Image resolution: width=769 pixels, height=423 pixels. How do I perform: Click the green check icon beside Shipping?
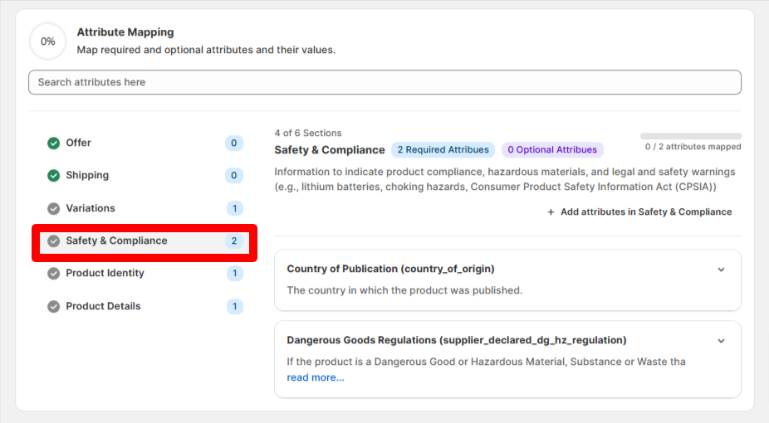pyautogui.click(x=53, y=175)
